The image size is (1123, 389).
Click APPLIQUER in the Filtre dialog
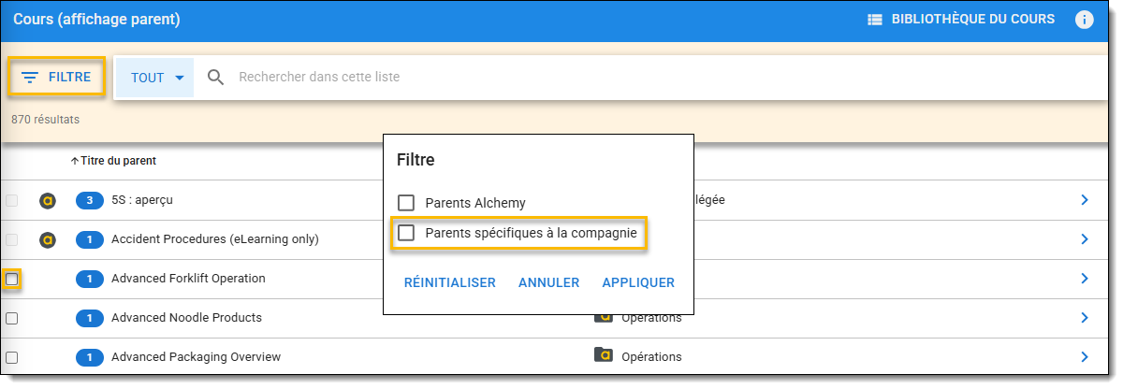(638, 282)
